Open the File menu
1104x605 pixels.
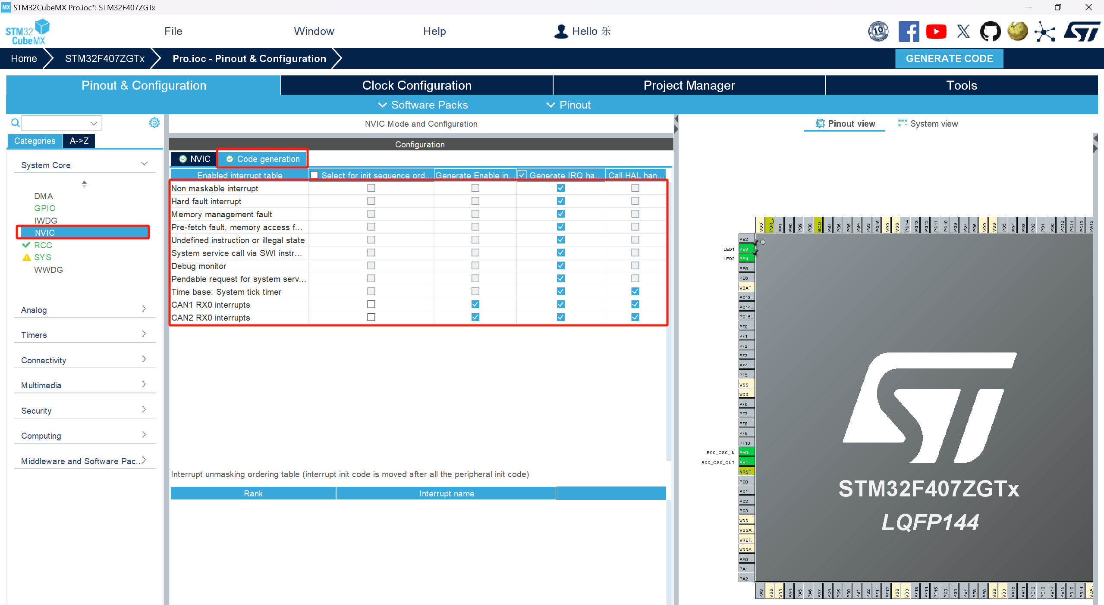click(x=173, y=31)
